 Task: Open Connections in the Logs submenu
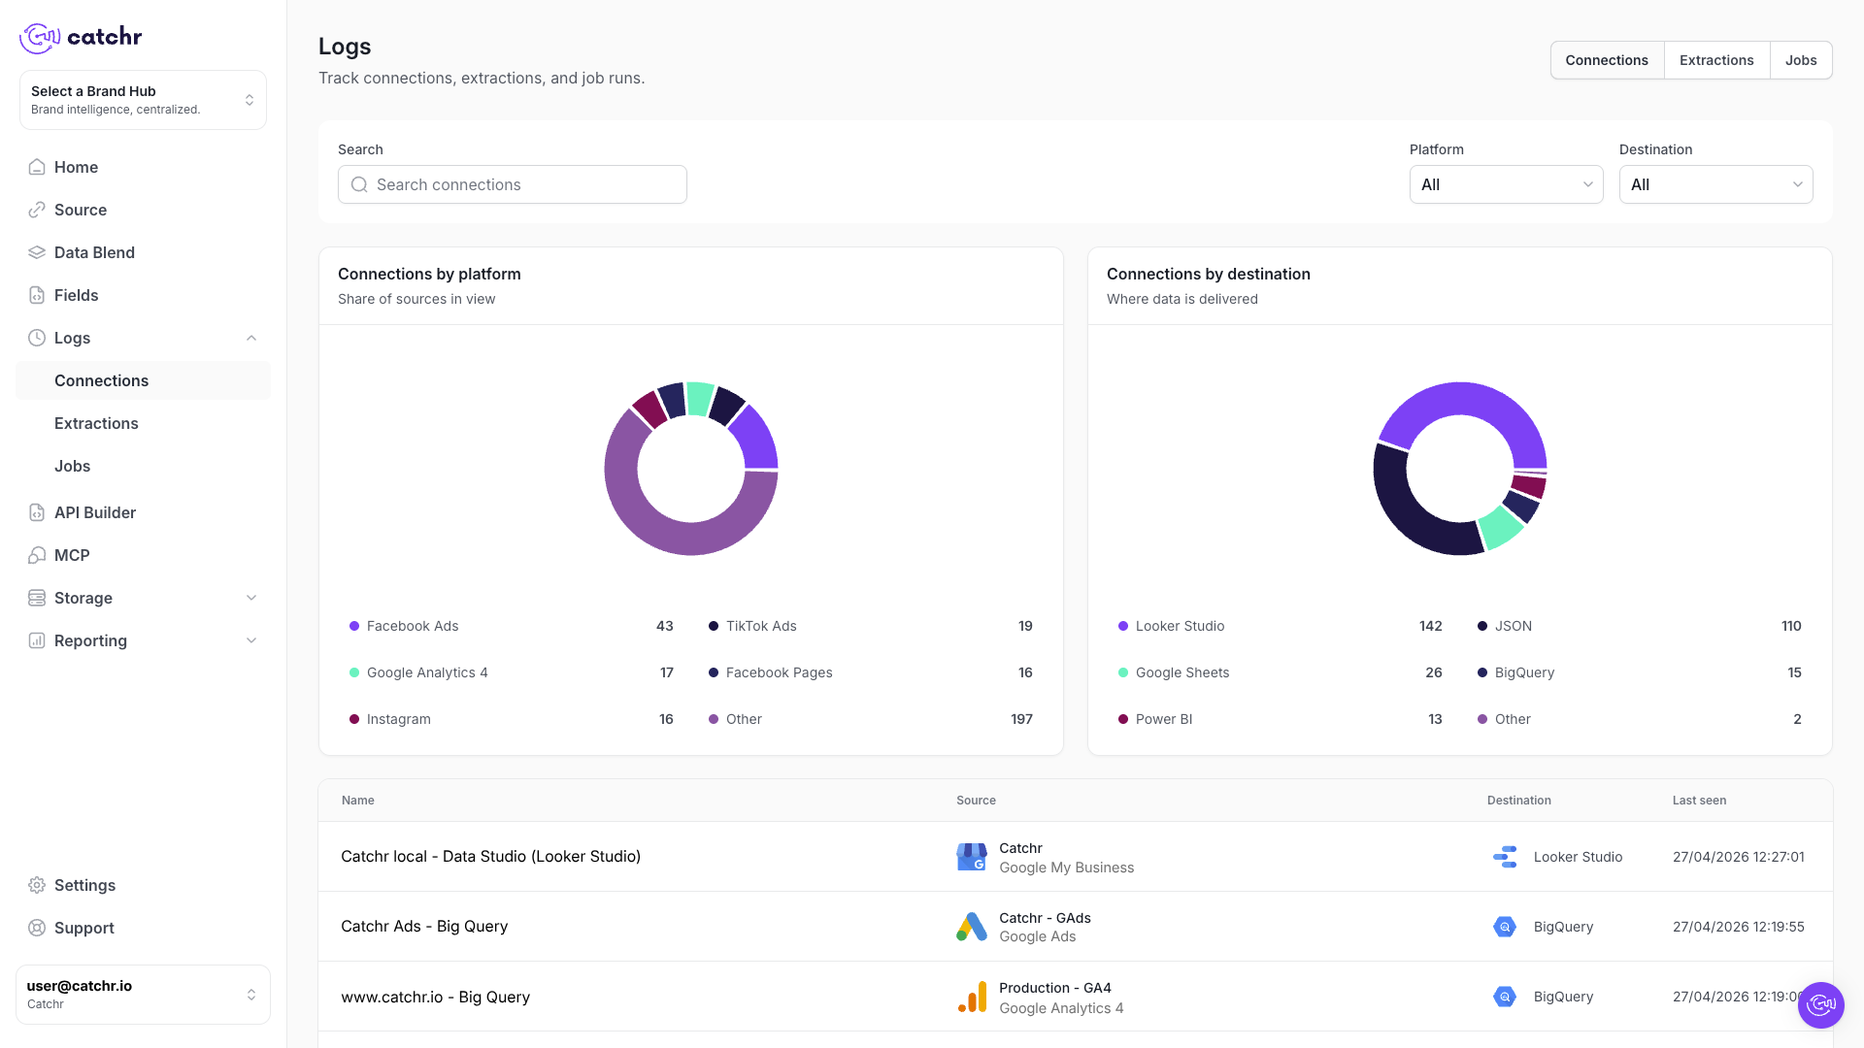(x=143, y=380)
